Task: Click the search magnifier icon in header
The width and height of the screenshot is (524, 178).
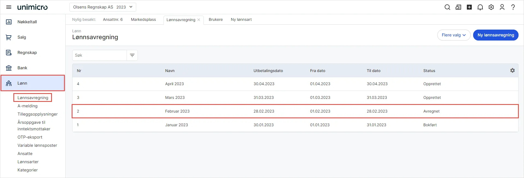Action: coord(447,7)
